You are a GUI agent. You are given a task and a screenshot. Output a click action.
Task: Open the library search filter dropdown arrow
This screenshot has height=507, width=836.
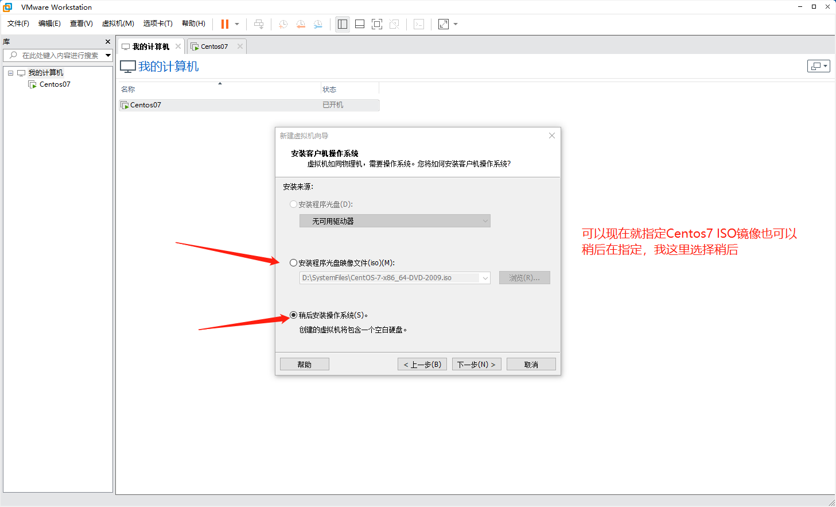tap(108, 55)
